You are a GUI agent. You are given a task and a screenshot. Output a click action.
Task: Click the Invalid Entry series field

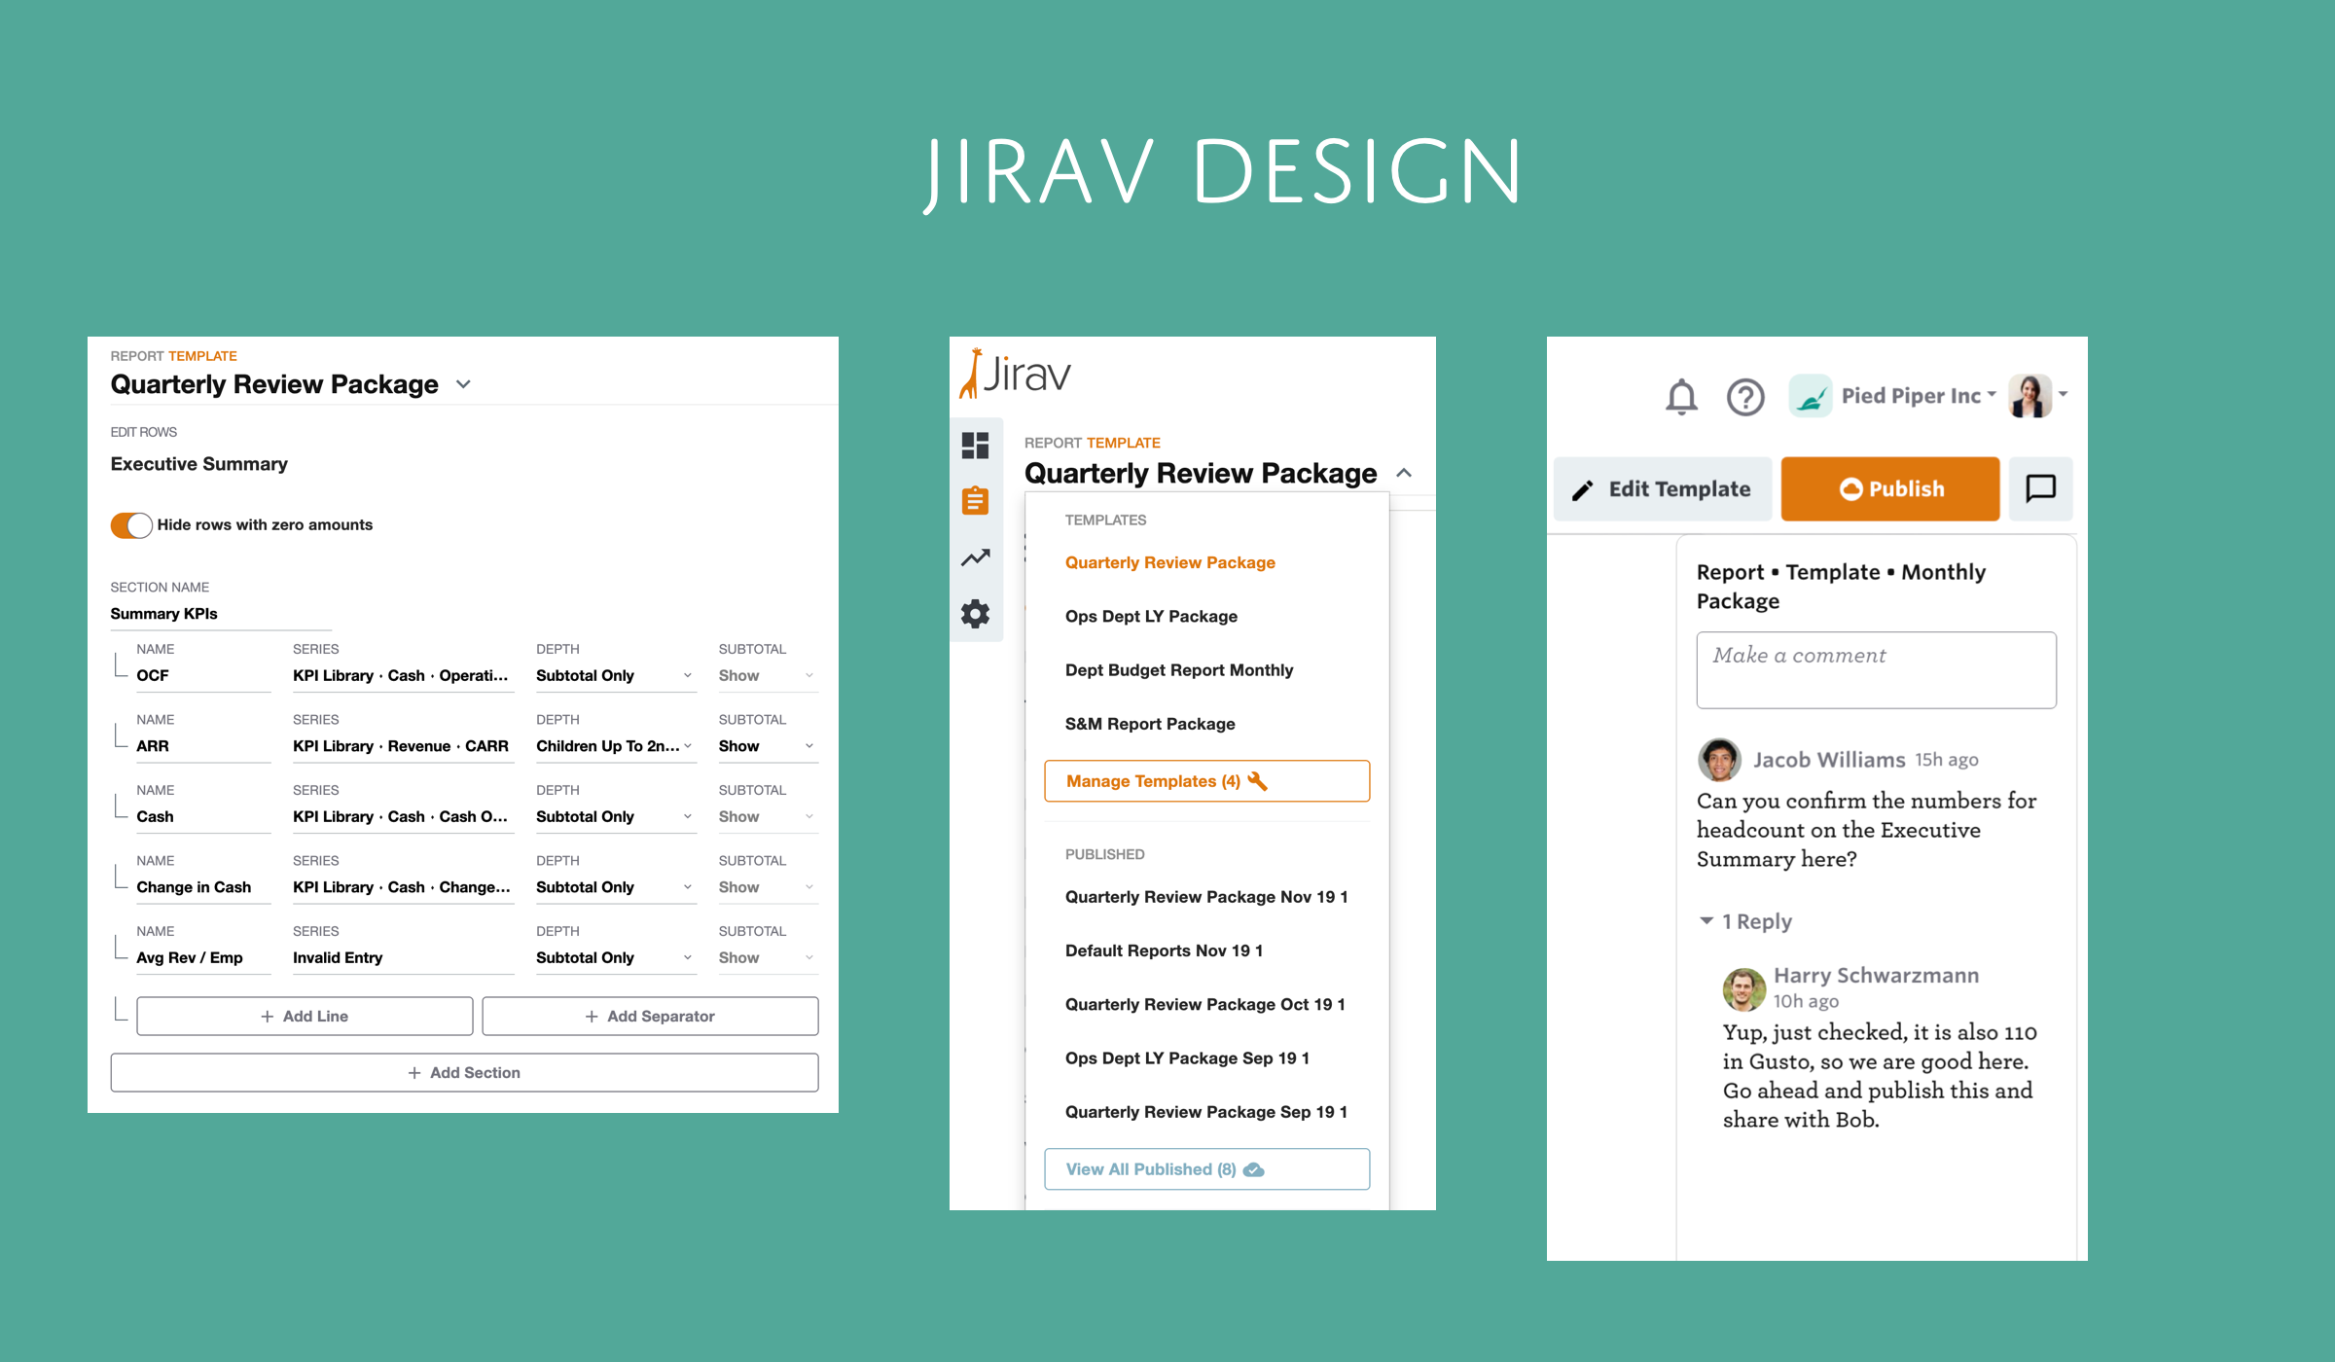(x=403, y=957)
